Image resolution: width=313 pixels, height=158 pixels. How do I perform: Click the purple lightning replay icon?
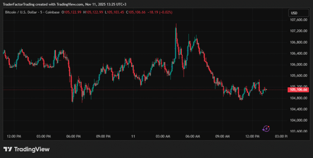click(x=266, y=129)
